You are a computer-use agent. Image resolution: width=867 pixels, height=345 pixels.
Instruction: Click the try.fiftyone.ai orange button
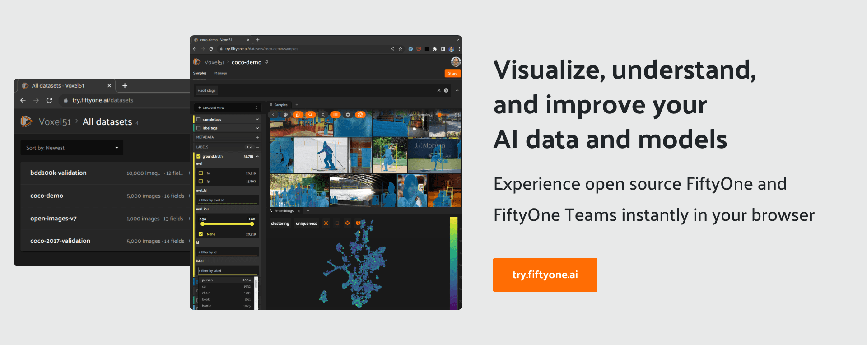coord(545,275)
